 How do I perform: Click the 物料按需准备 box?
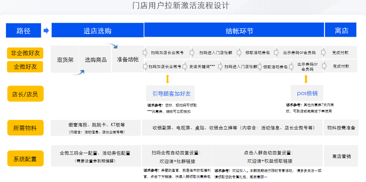tap(341, 128)
